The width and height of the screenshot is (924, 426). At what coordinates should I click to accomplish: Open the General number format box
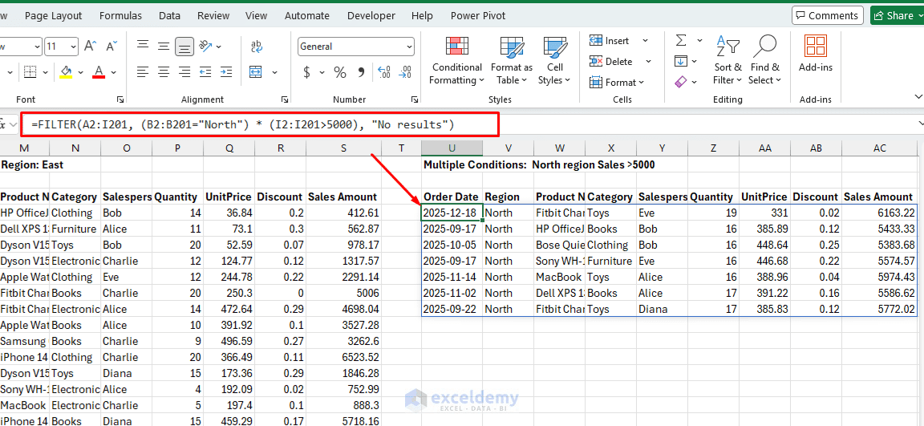click(x=356, y=46)
